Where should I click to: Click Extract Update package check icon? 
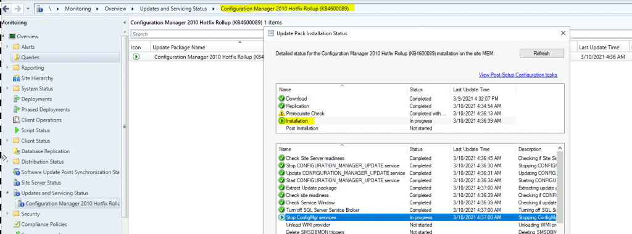point(281,188)
